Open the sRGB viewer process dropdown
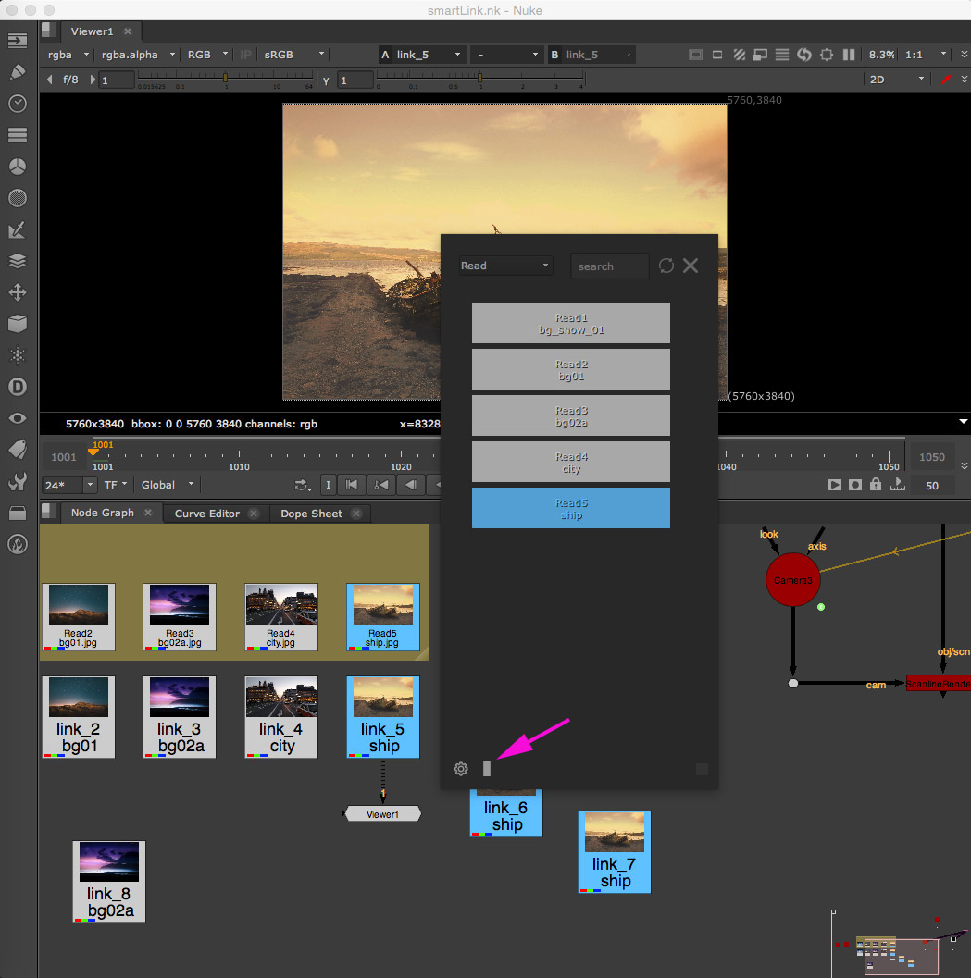This screenshot has height=978, width=971. pos(293,55)
